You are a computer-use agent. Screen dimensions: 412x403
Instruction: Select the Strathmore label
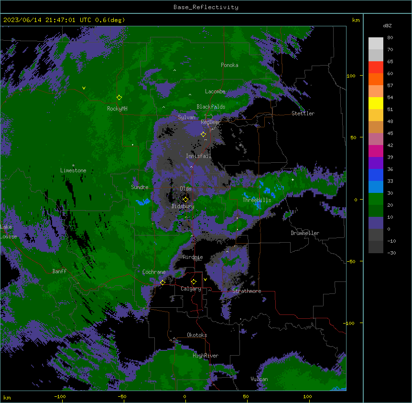pos(247,291)
